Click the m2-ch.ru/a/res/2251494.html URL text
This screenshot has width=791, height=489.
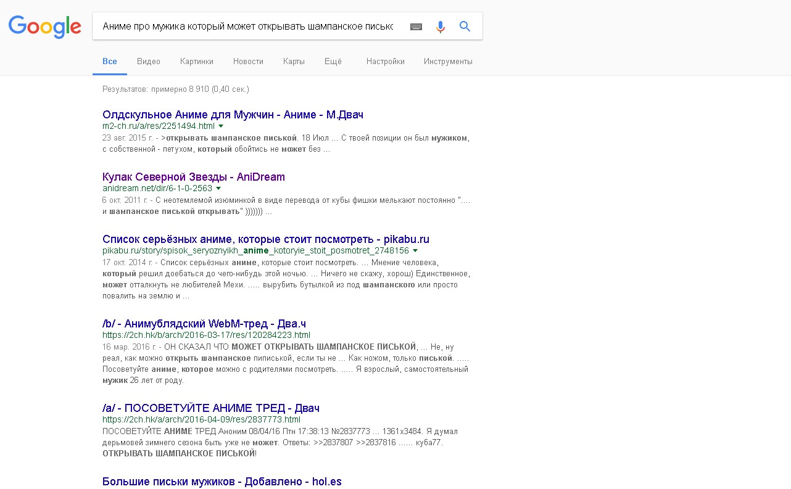pyautogui.click(x=159, y=126)
